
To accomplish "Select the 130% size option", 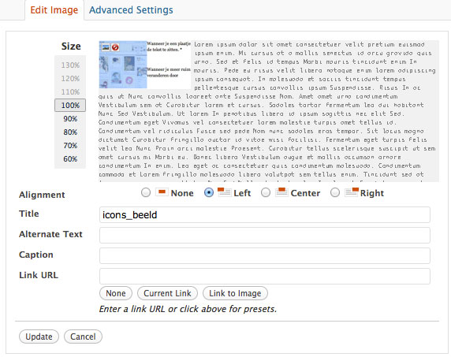I will click(70, 65).
